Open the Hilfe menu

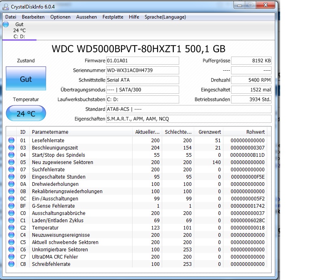coord(134,17)
